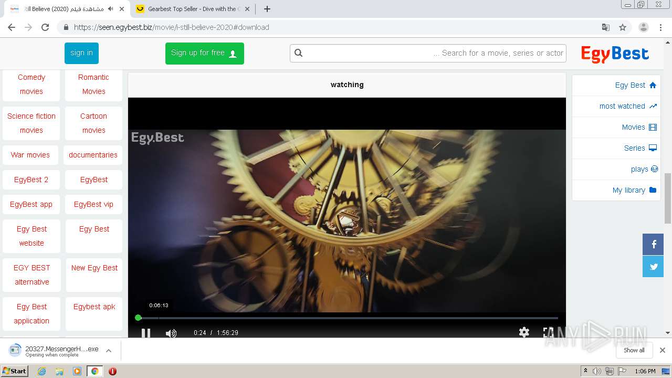Image resolution: width=672 pixels, height=378 pixels.
Task: Open Chrome profile avatar
Action: (x=644, y=27)
